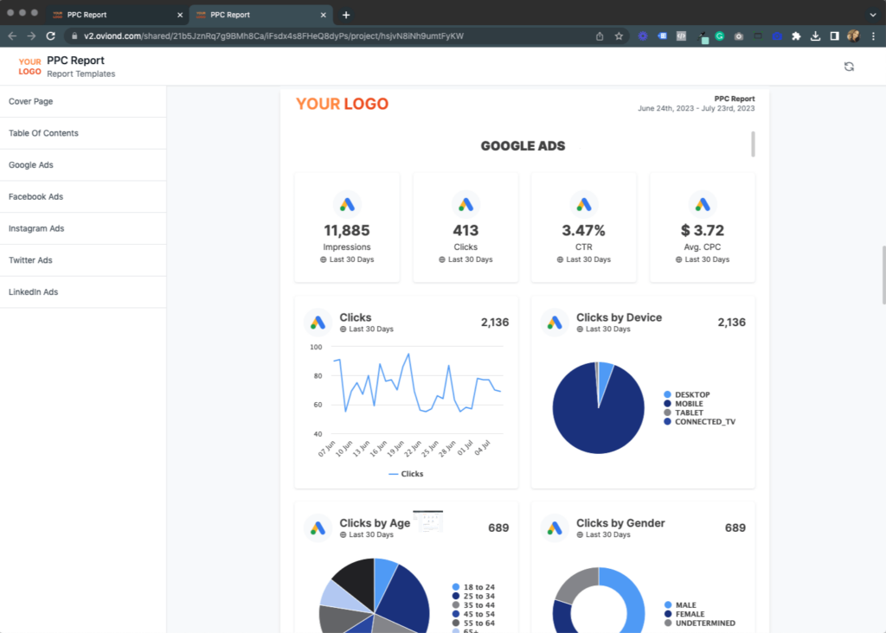Expand the tab search chevron
Screen dimensions: 886x633
(872, 16)
